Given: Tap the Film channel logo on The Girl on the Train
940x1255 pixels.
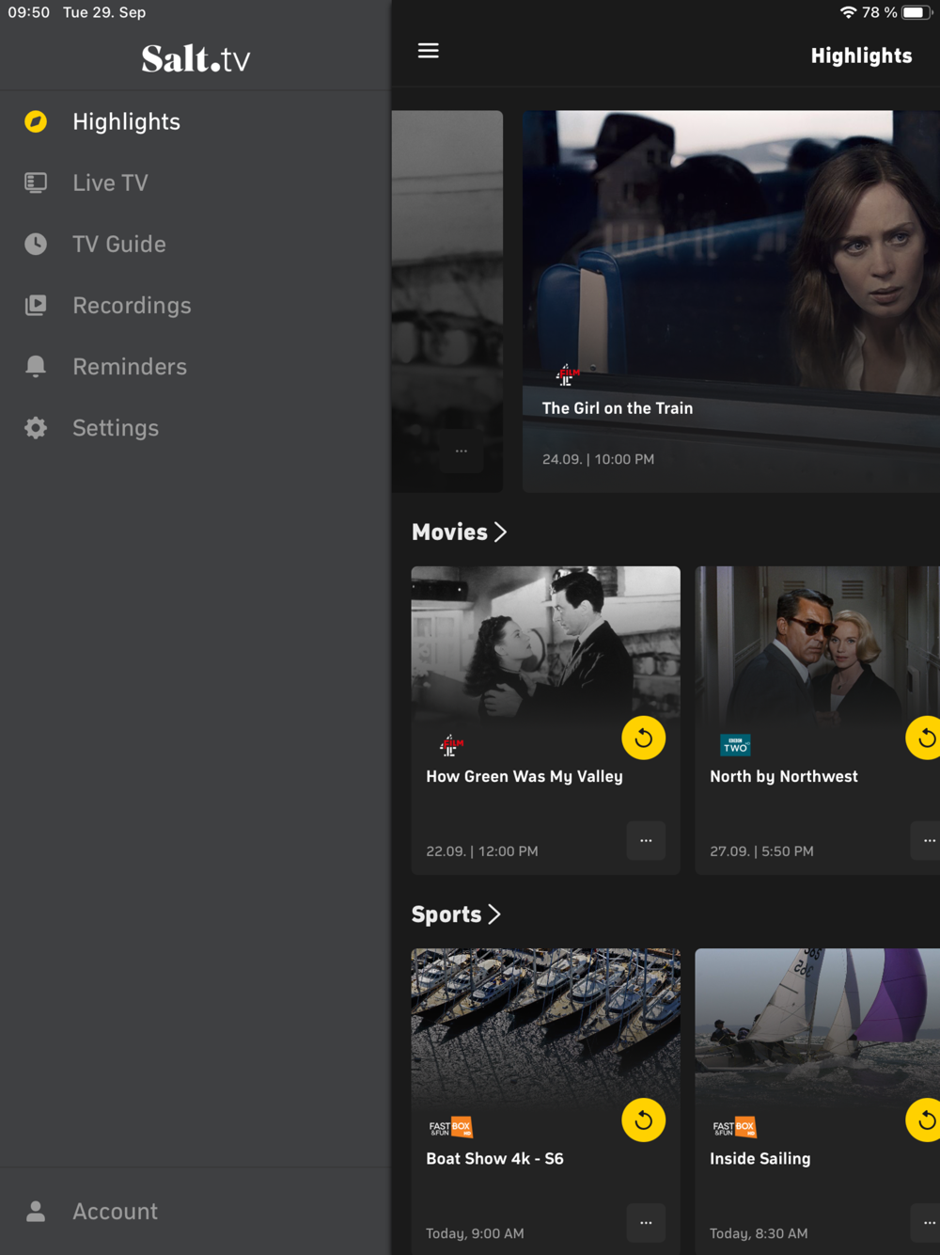Looking at the screenshot, I should 568,375.
